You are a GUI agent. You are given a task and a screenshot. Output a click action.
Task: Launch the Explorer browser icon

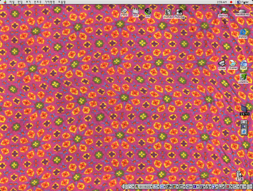click(243, 32)
